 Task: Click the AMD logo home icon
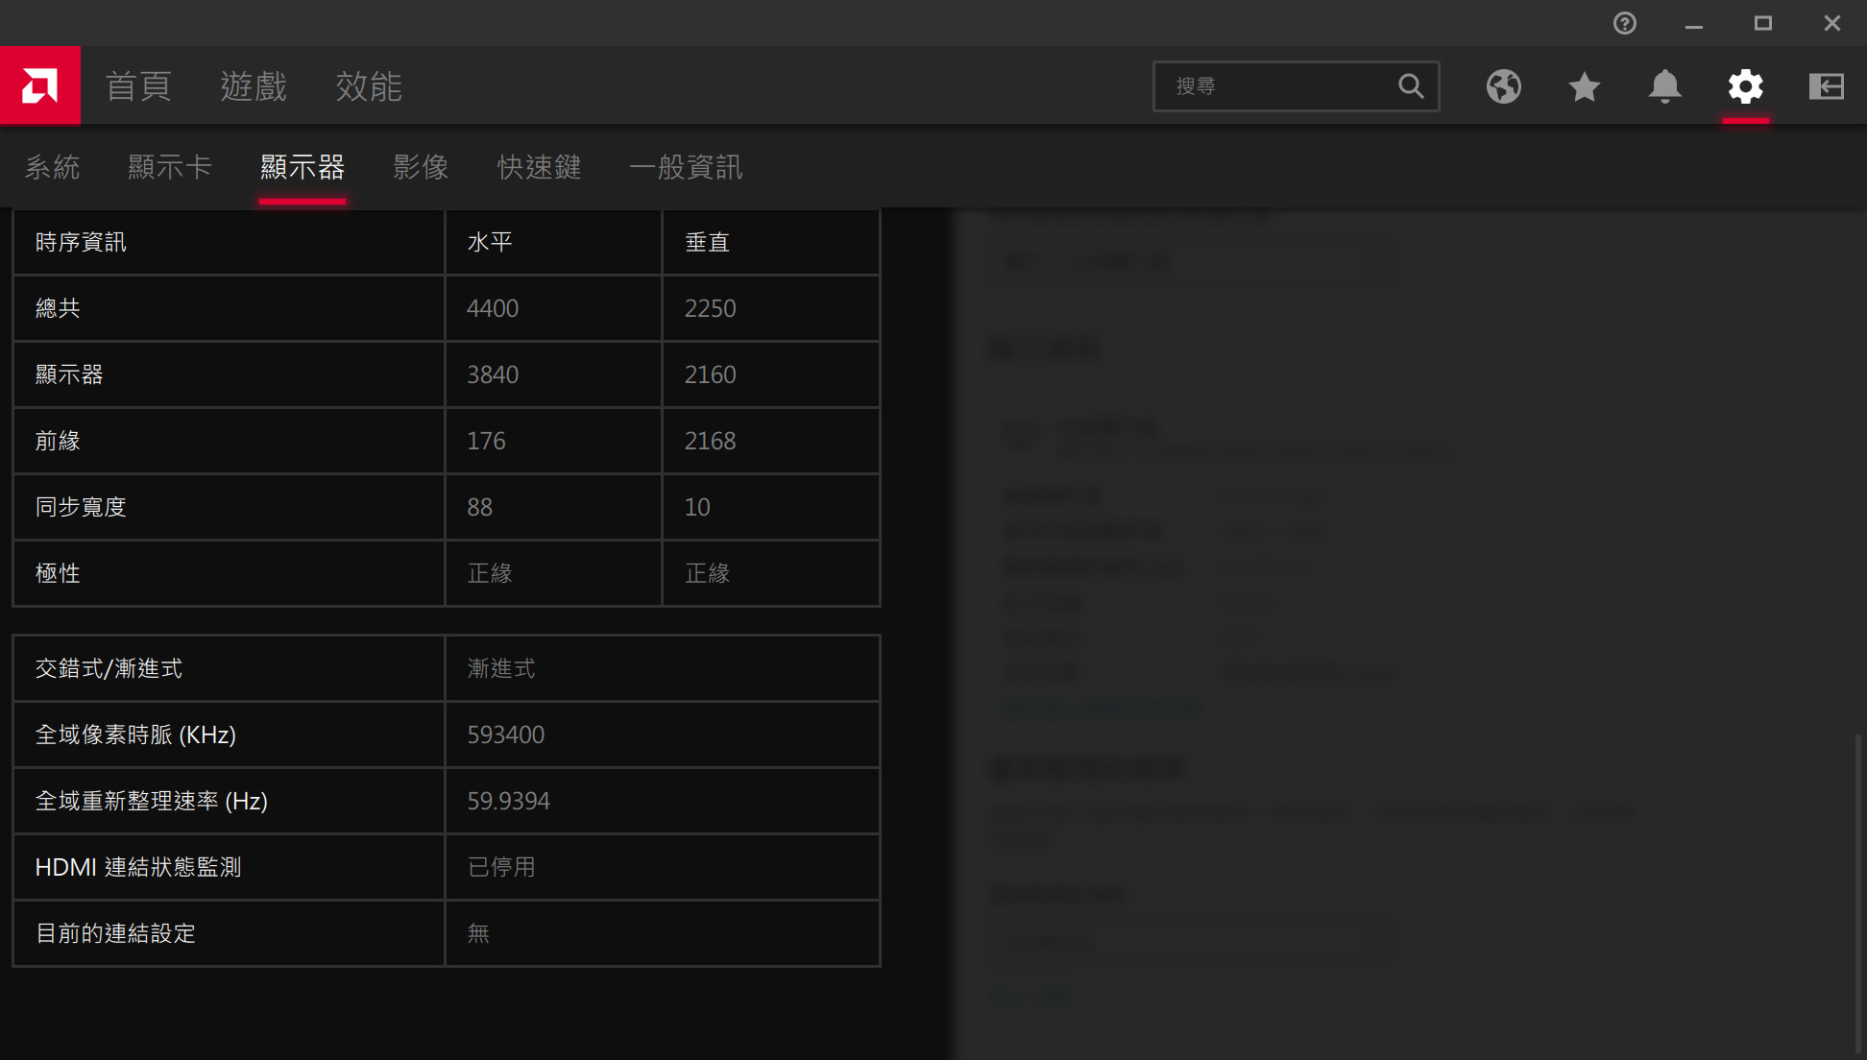[x=39, y=86]
